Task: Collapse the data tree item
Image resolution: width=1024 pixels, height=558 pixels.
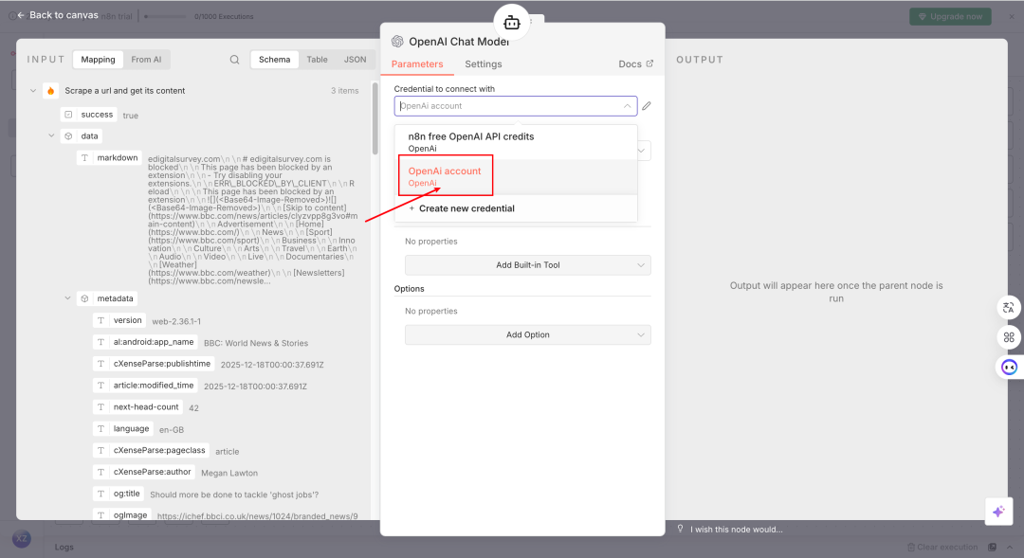Action: [51, 135]
